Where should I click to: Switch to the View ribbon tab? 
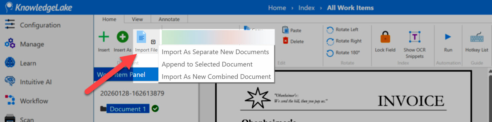point(137,19)
